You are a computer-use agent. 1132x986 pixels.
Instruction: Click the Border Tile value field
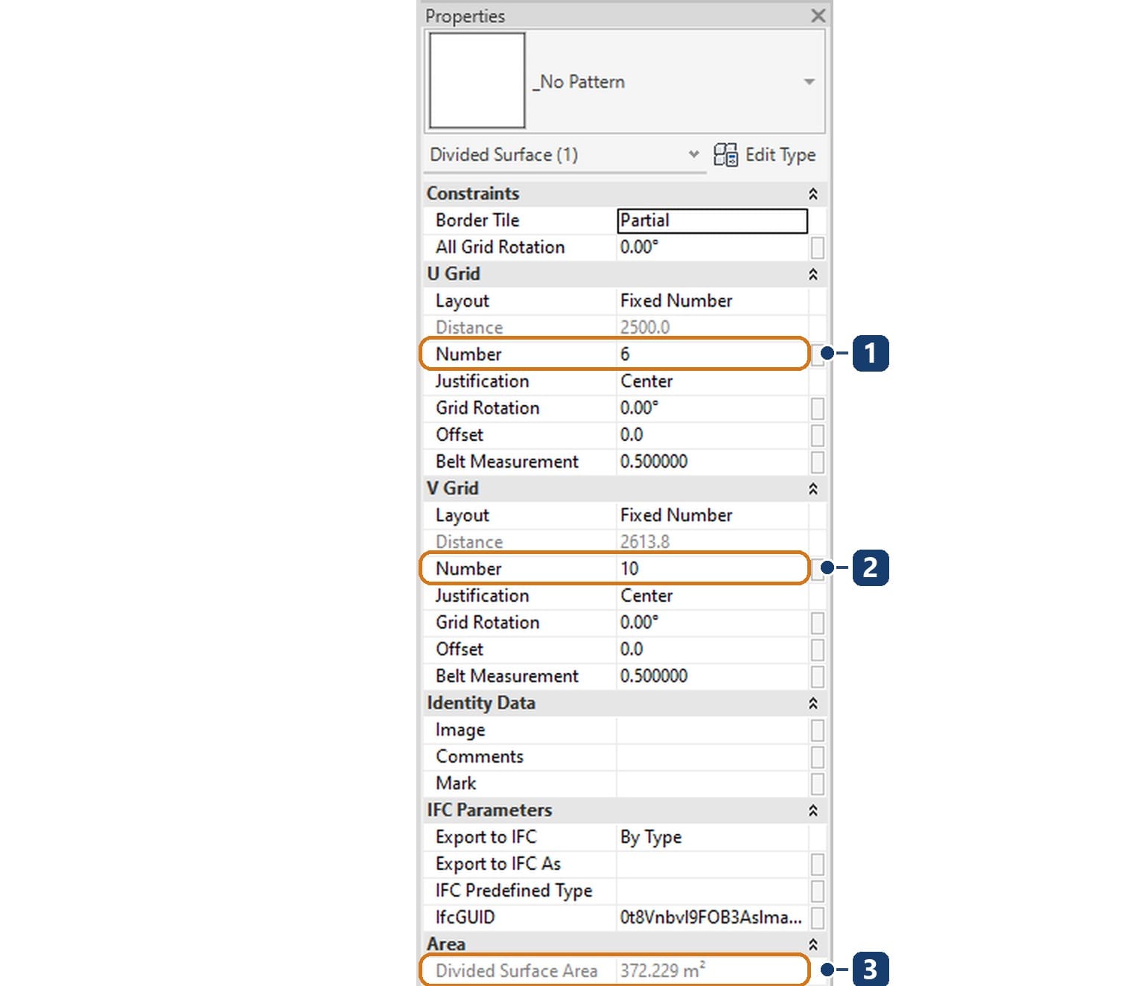pos(713,220)
